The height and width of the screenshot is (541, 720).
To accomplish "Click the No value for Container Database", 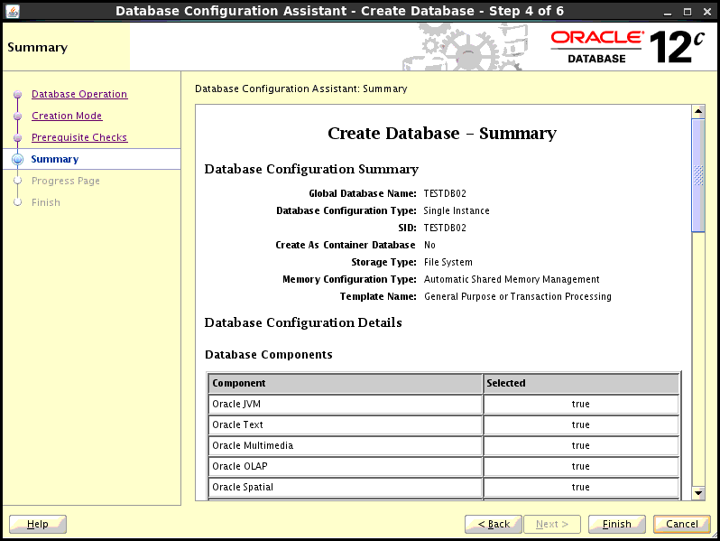I will 429,245.
